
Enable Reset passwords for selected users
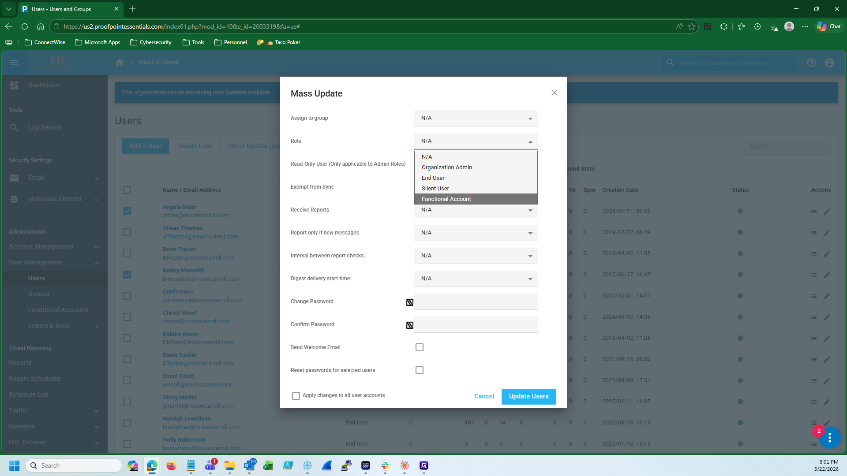(x=420, y=370)
